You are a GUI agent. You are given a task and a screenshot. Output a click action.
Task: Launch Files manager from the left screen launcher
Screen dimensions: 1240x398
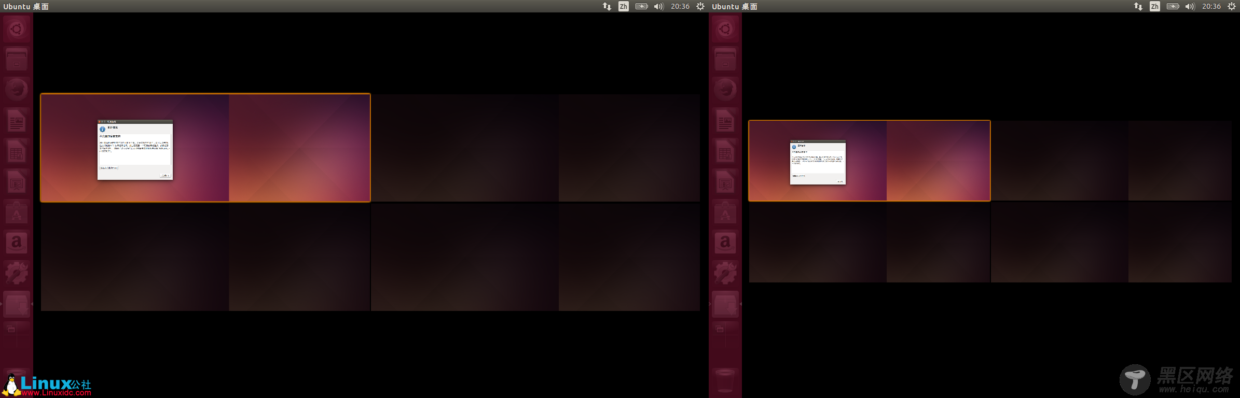pyautogui.click(x=17, y=60)
